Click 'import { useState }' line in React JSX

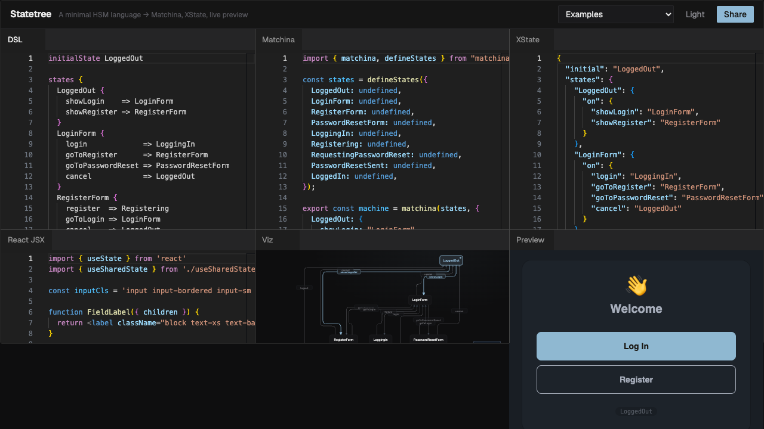pos(117,259)
